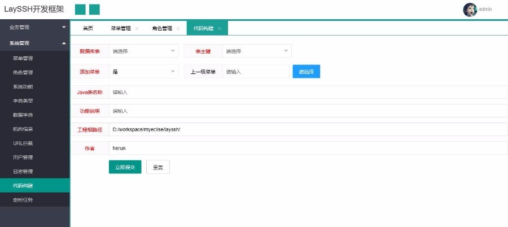Switch to the 菜单管理 tab
The image size is (508, 227).
(x=121, y=29)
